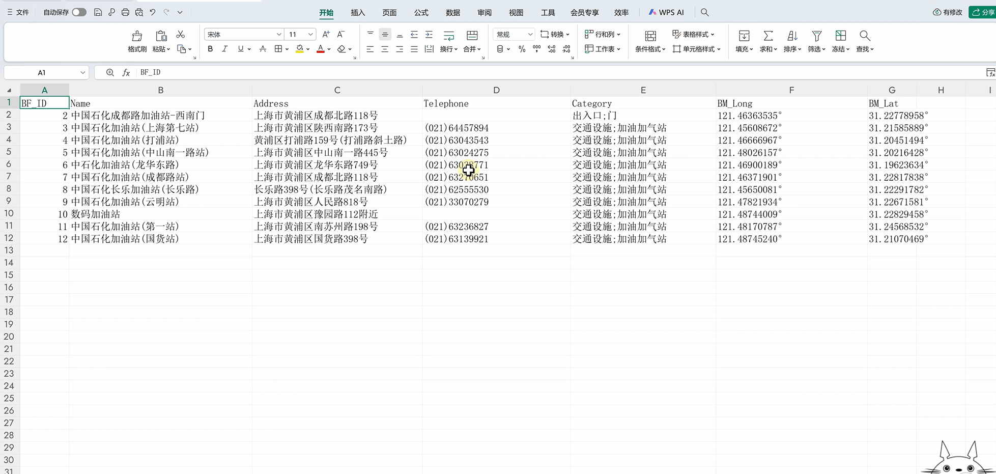The width and height of the screenshot is (996, 474).
Task: Click the green 分享 share button
Action: point(983,12)
